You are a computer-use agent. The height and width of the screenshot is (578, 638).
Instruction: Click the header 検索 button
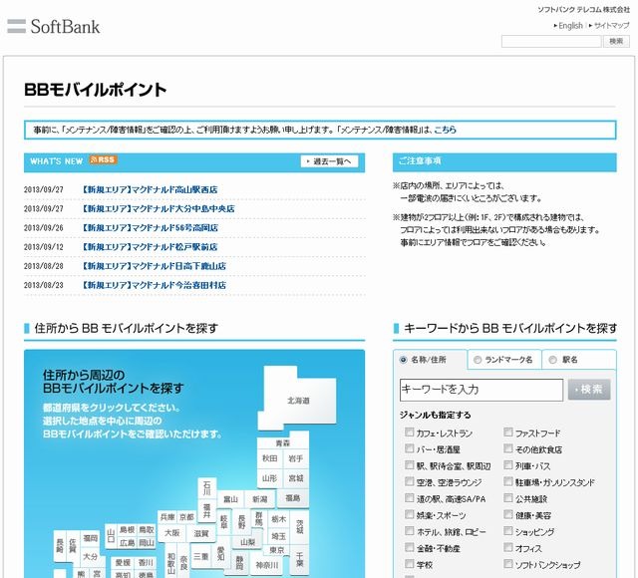[x=616, y=41]
